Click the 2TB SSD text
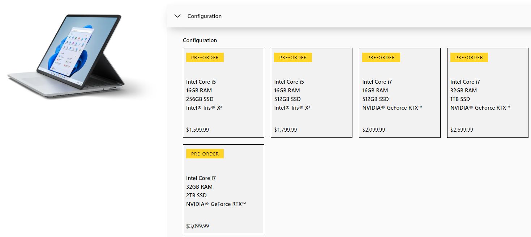Image resolution: width=531 pixels, height=237 pixels. 196,196
